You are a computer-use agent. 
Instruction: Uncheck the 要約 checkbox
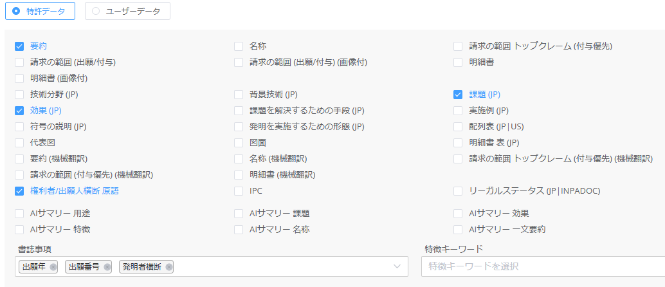coord(19,46)
